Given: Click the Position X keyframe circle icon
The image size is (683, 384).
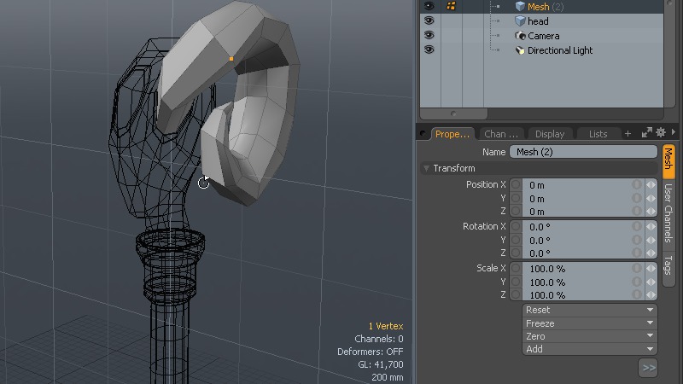Looking at the screenshot, I should [x=516, y=185].
